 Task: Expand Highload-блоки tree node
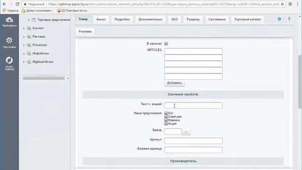24,62
